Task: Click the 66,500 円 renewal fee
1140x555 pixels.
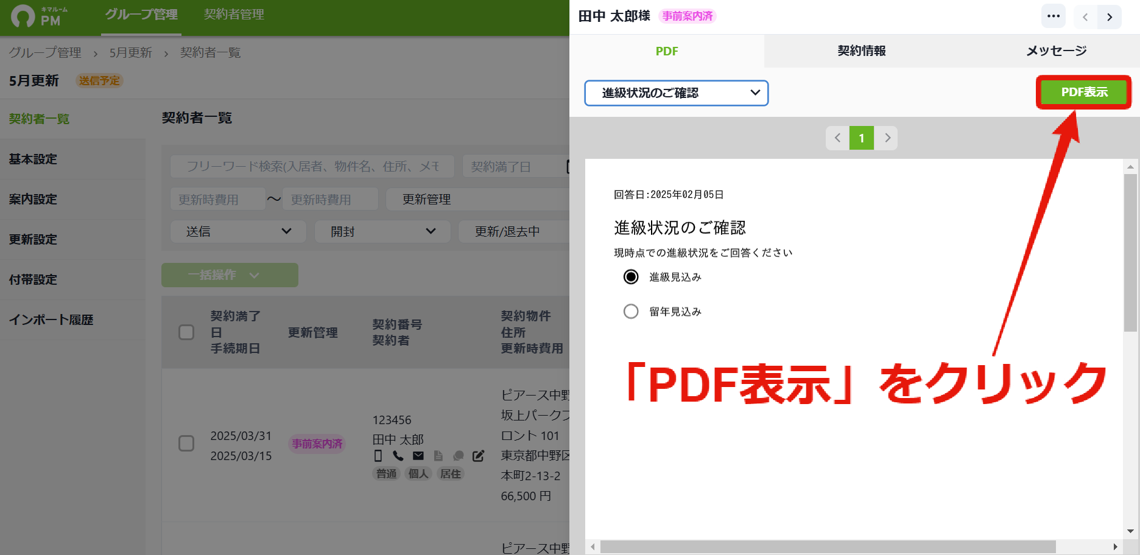Action: (x=526, y=496)
